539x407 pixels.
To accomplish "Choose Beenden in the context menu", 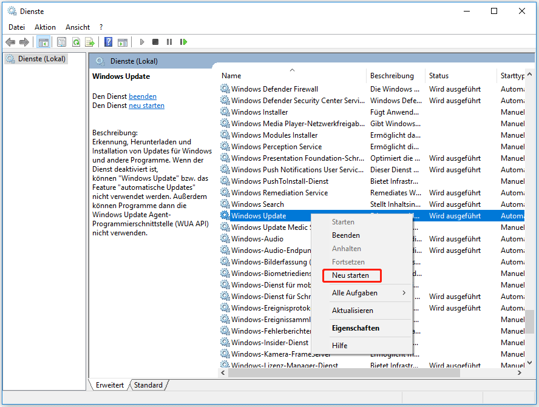I will tap(362, 235).
